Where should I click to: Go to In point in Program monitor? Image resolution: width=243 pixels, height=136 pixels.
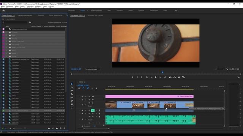click(147, 77)
